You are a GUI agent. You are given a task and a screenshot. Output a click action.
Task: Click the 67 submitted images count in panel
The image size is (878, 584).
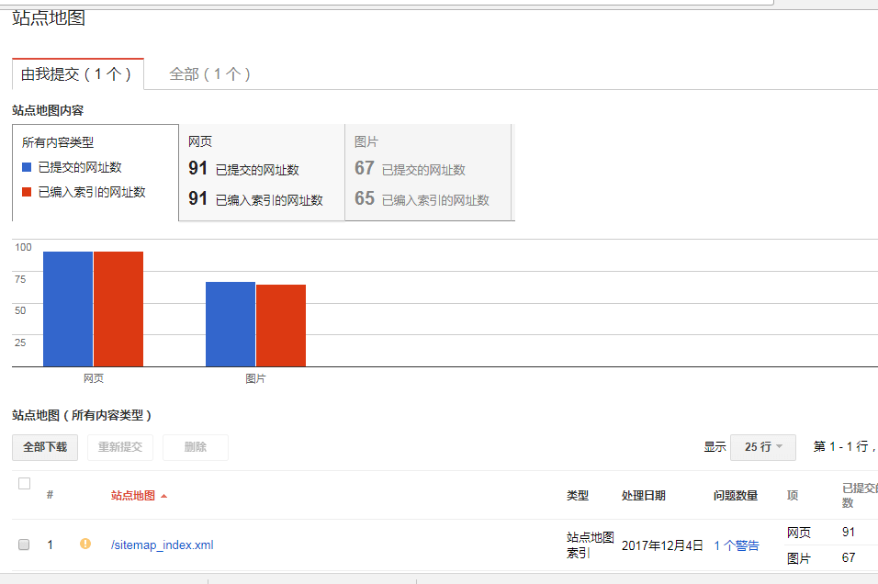365,168
